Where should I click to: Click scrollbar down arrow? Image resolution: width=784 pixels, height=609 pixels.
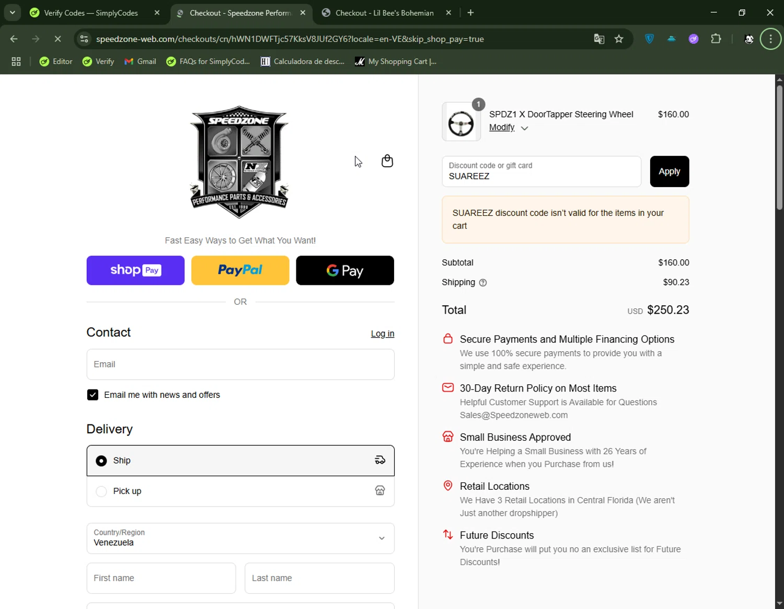tap(779, 604)
